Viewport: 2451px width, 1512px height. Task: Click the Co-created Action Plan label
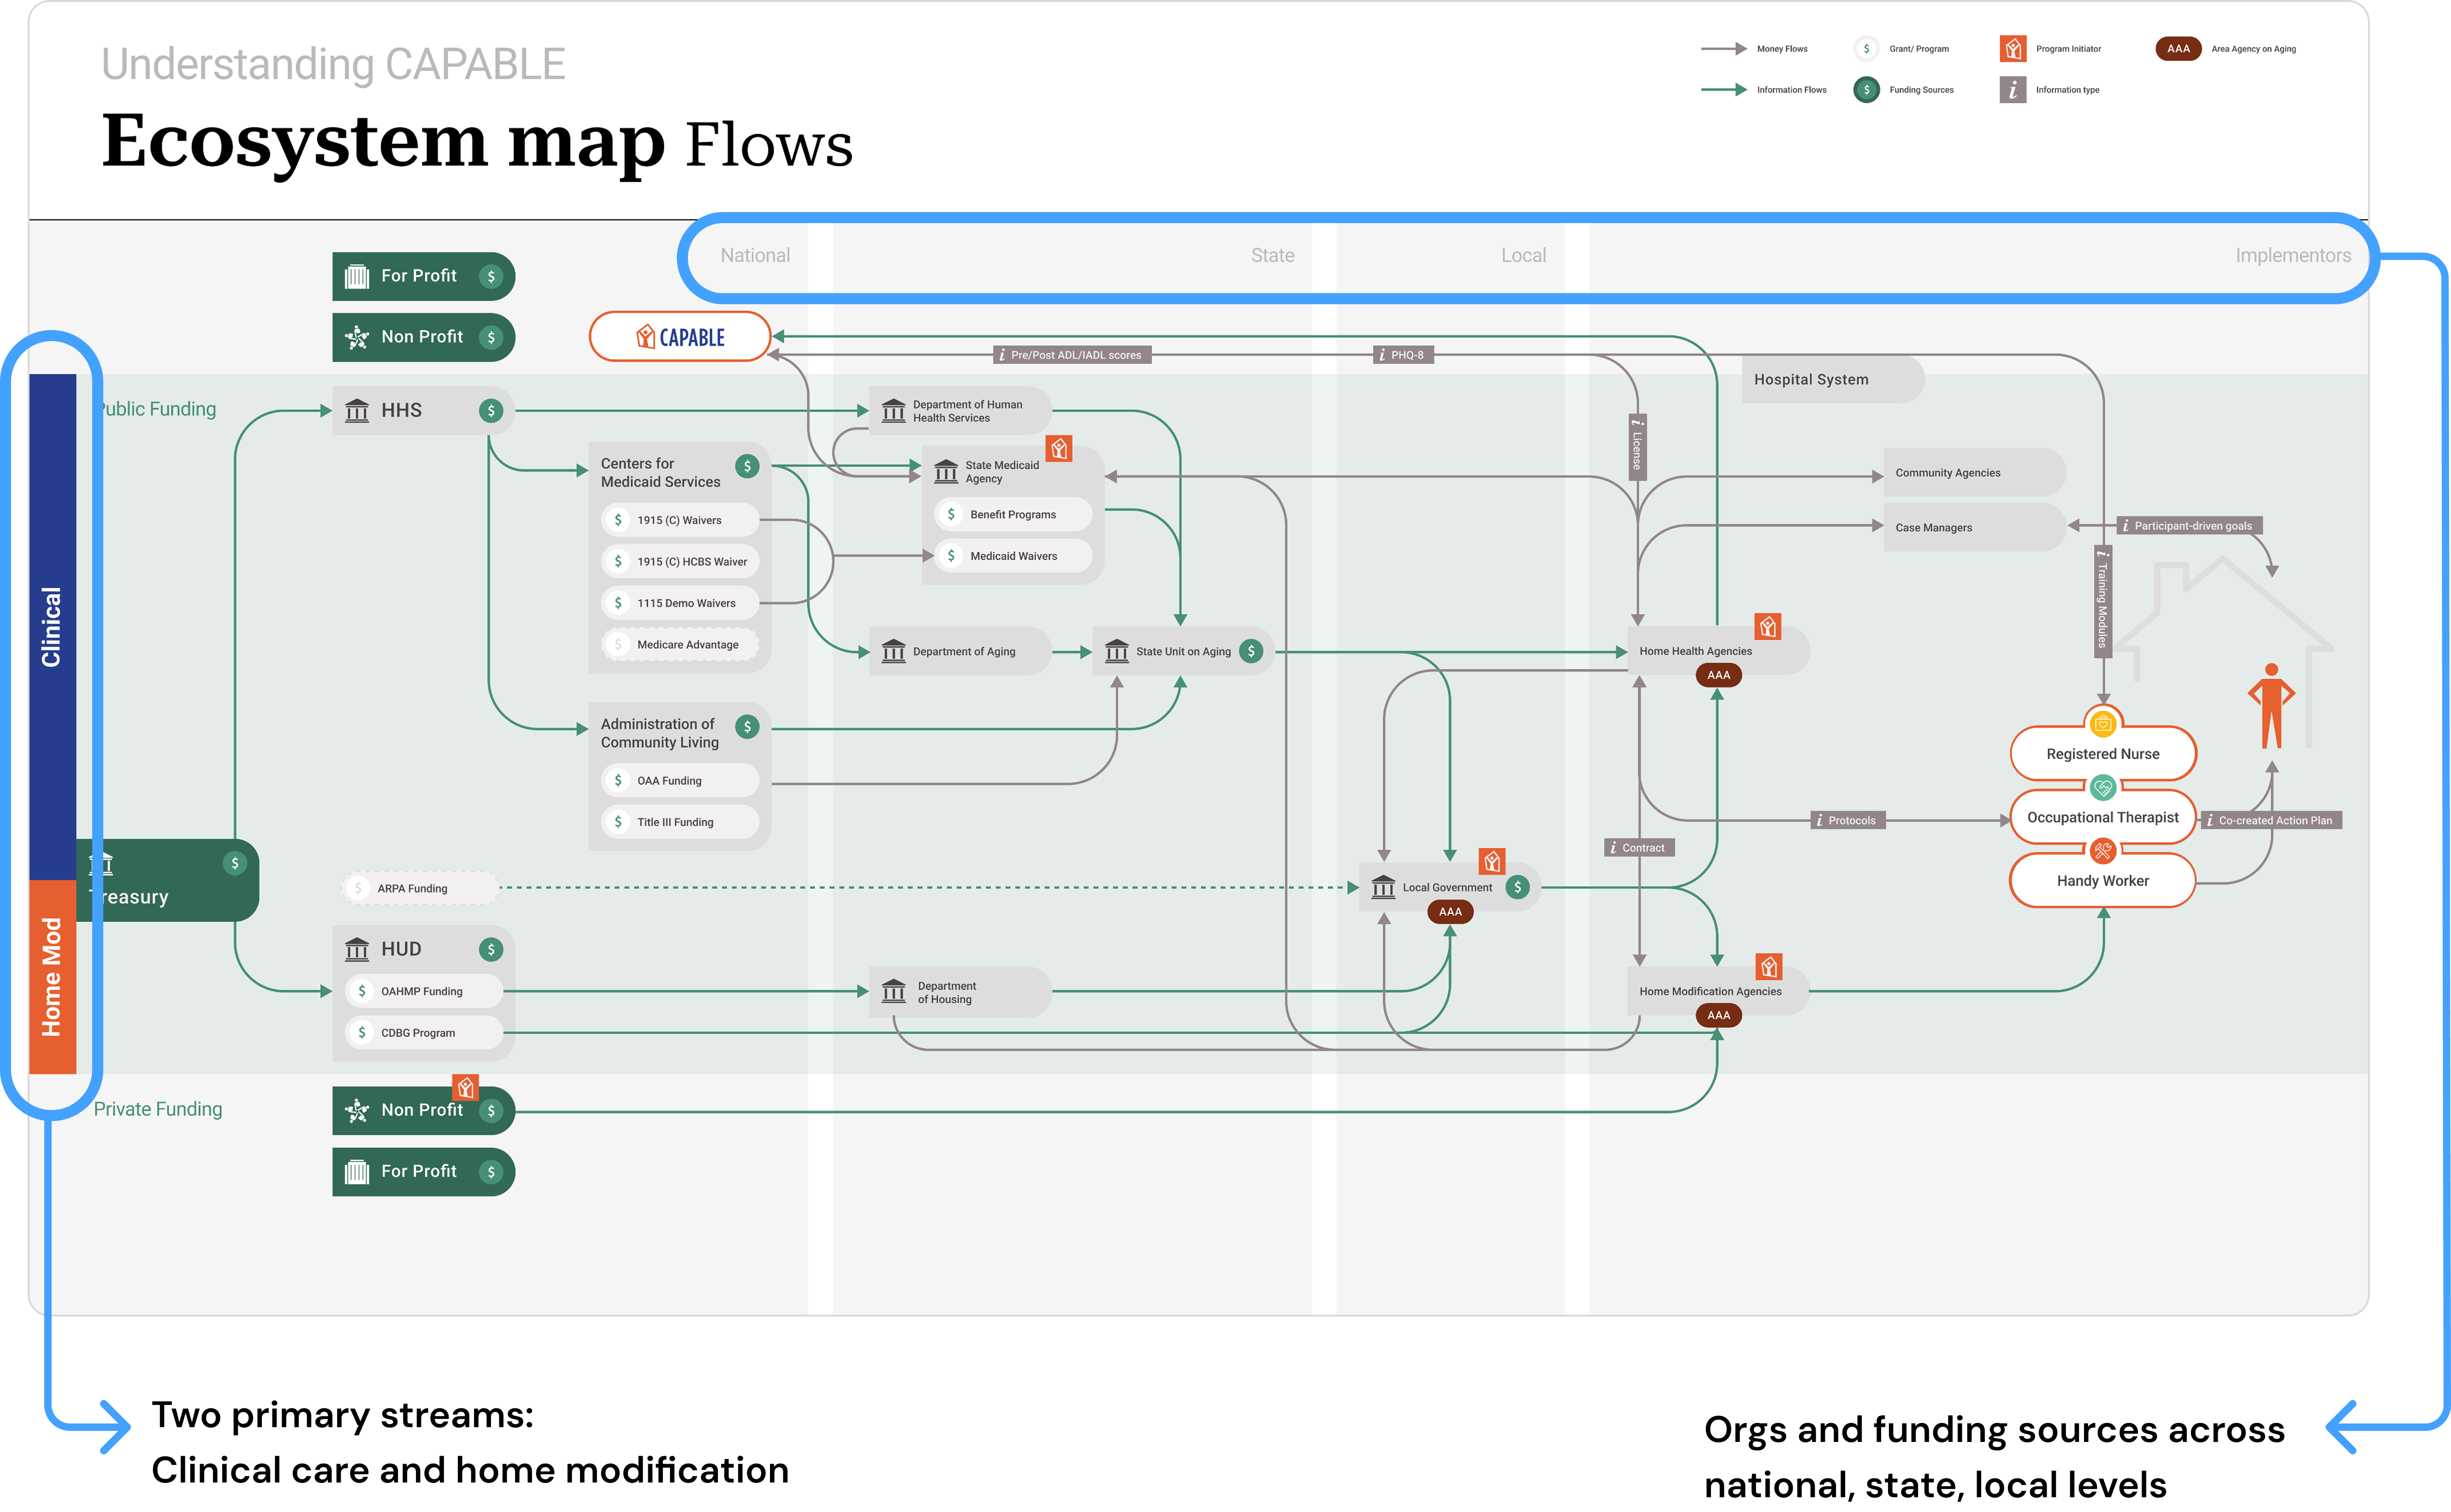point(2272,821)
